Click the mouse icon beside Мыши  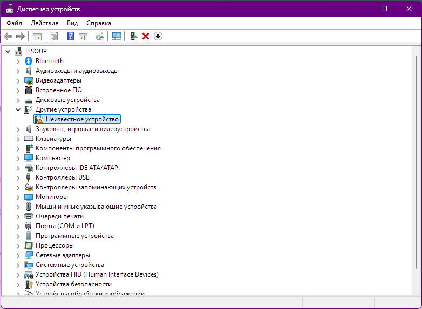[29, 207]
